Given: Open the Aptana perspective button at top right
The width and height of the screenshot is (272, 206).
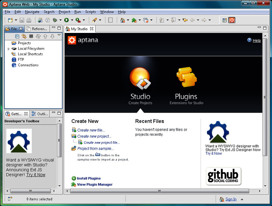Looking at the screenshot, I should pos(232,20).
